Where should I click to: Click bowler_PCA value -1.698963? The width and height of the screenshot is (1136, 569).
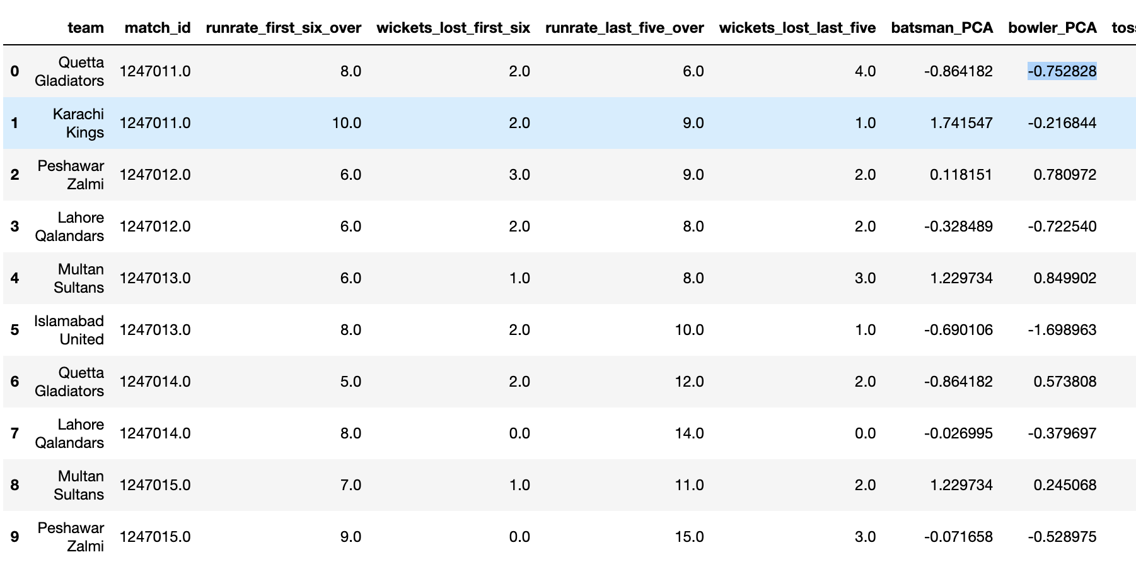click(x=1062, y=330)
